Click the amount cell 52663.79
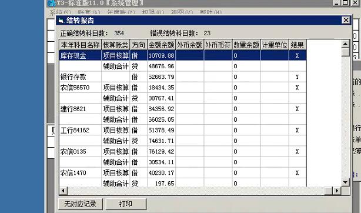The image size is (361, 213). [x=161, y=76]
